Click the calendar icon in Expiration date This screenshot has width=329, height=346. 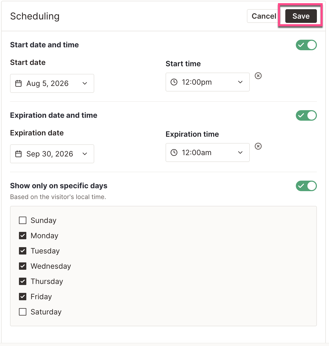coord(18,154)
